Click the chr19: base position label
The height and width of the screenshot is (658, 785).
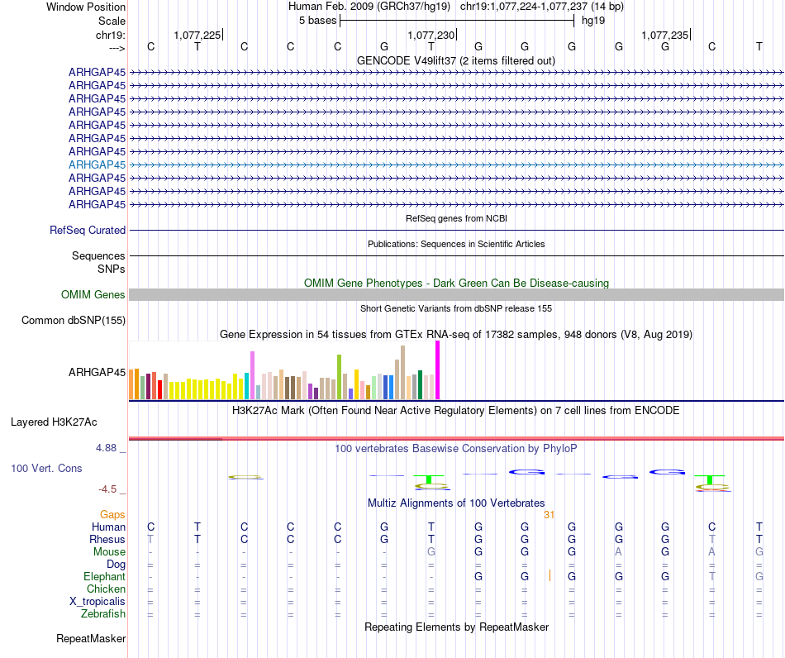point(111,35)
